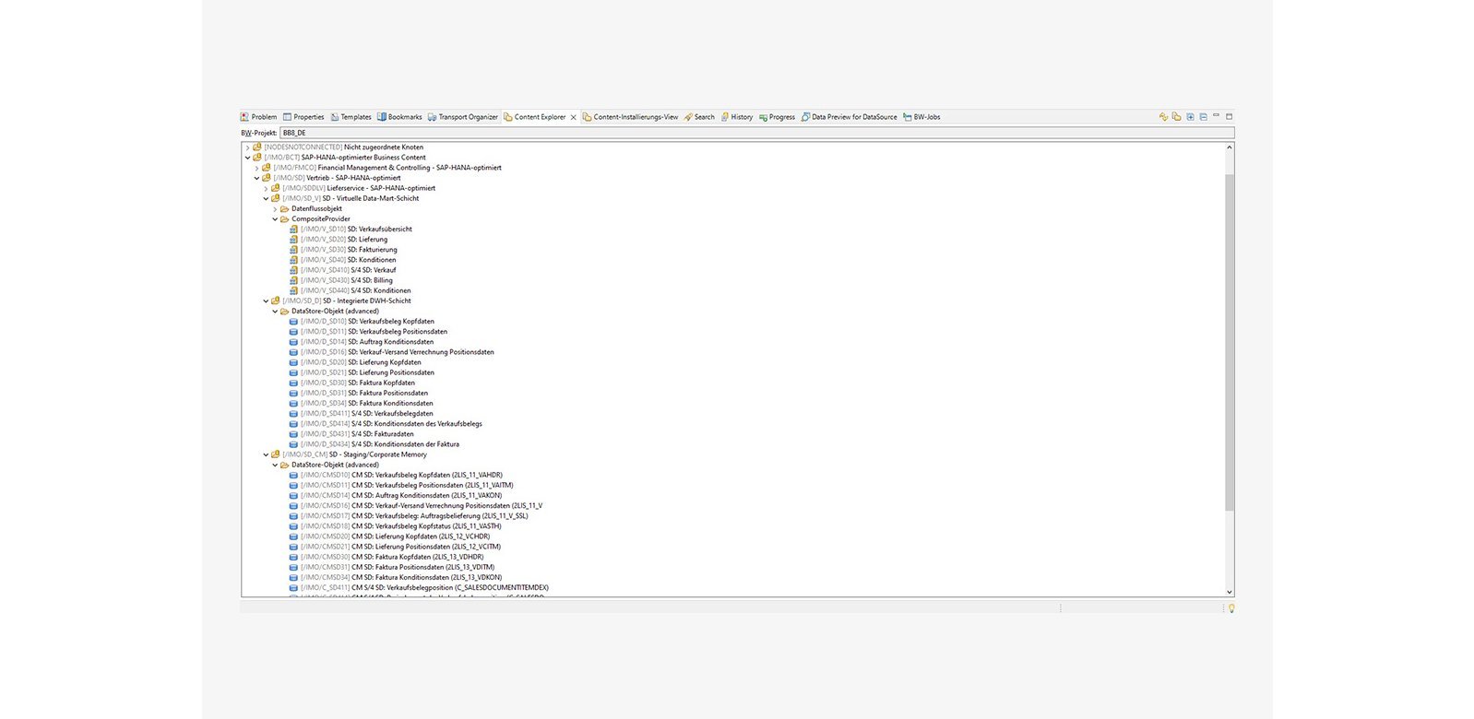Viewport: 1474px width, 719px height.
Task: Expand Lieferservice - SAP-HANA-optimiert node
Action: 266,188
